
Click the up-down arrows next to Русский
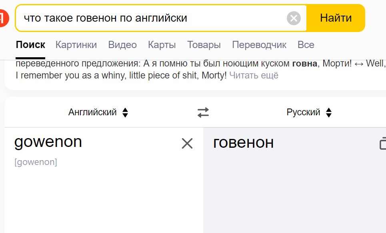[x=329, y=112]
